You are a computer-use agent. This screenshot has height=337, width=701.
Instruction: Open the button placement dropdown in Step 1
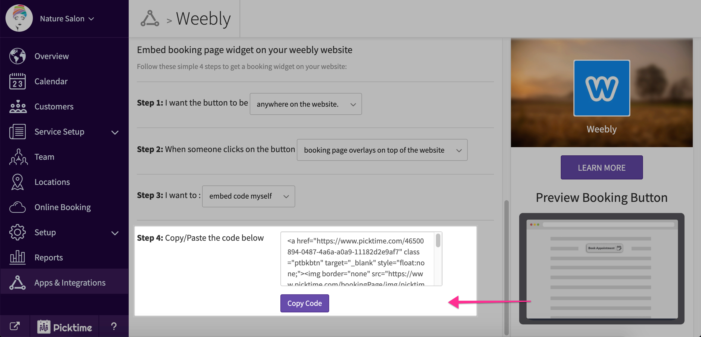306,104
